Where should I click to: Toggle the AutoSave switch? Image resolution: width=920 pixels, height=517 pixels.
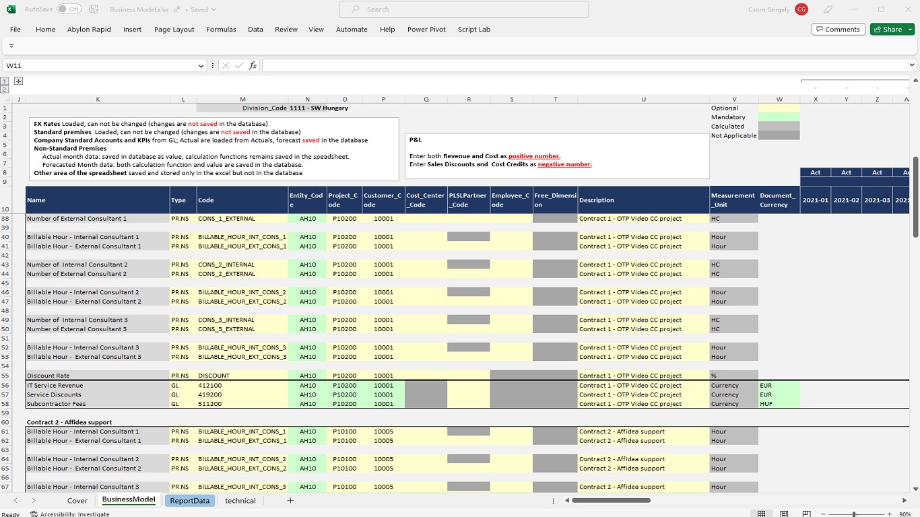pos(69,9)
